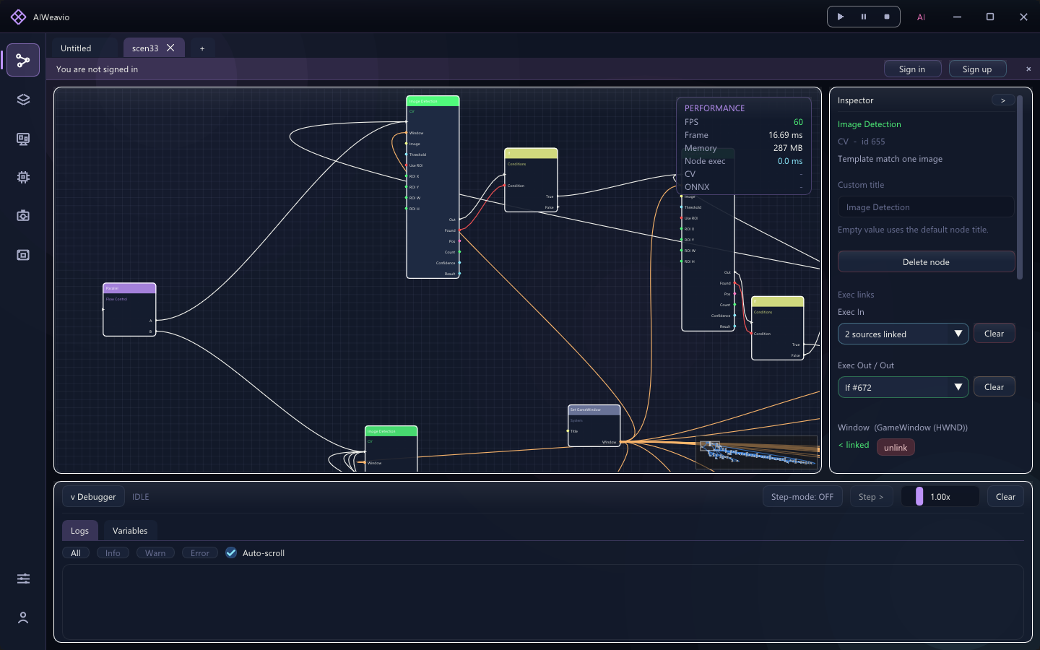This screenshot has height=650, width=1040.
Task: Close the scen33 tab
Action: pyautogui.click(x=170, y=48)
